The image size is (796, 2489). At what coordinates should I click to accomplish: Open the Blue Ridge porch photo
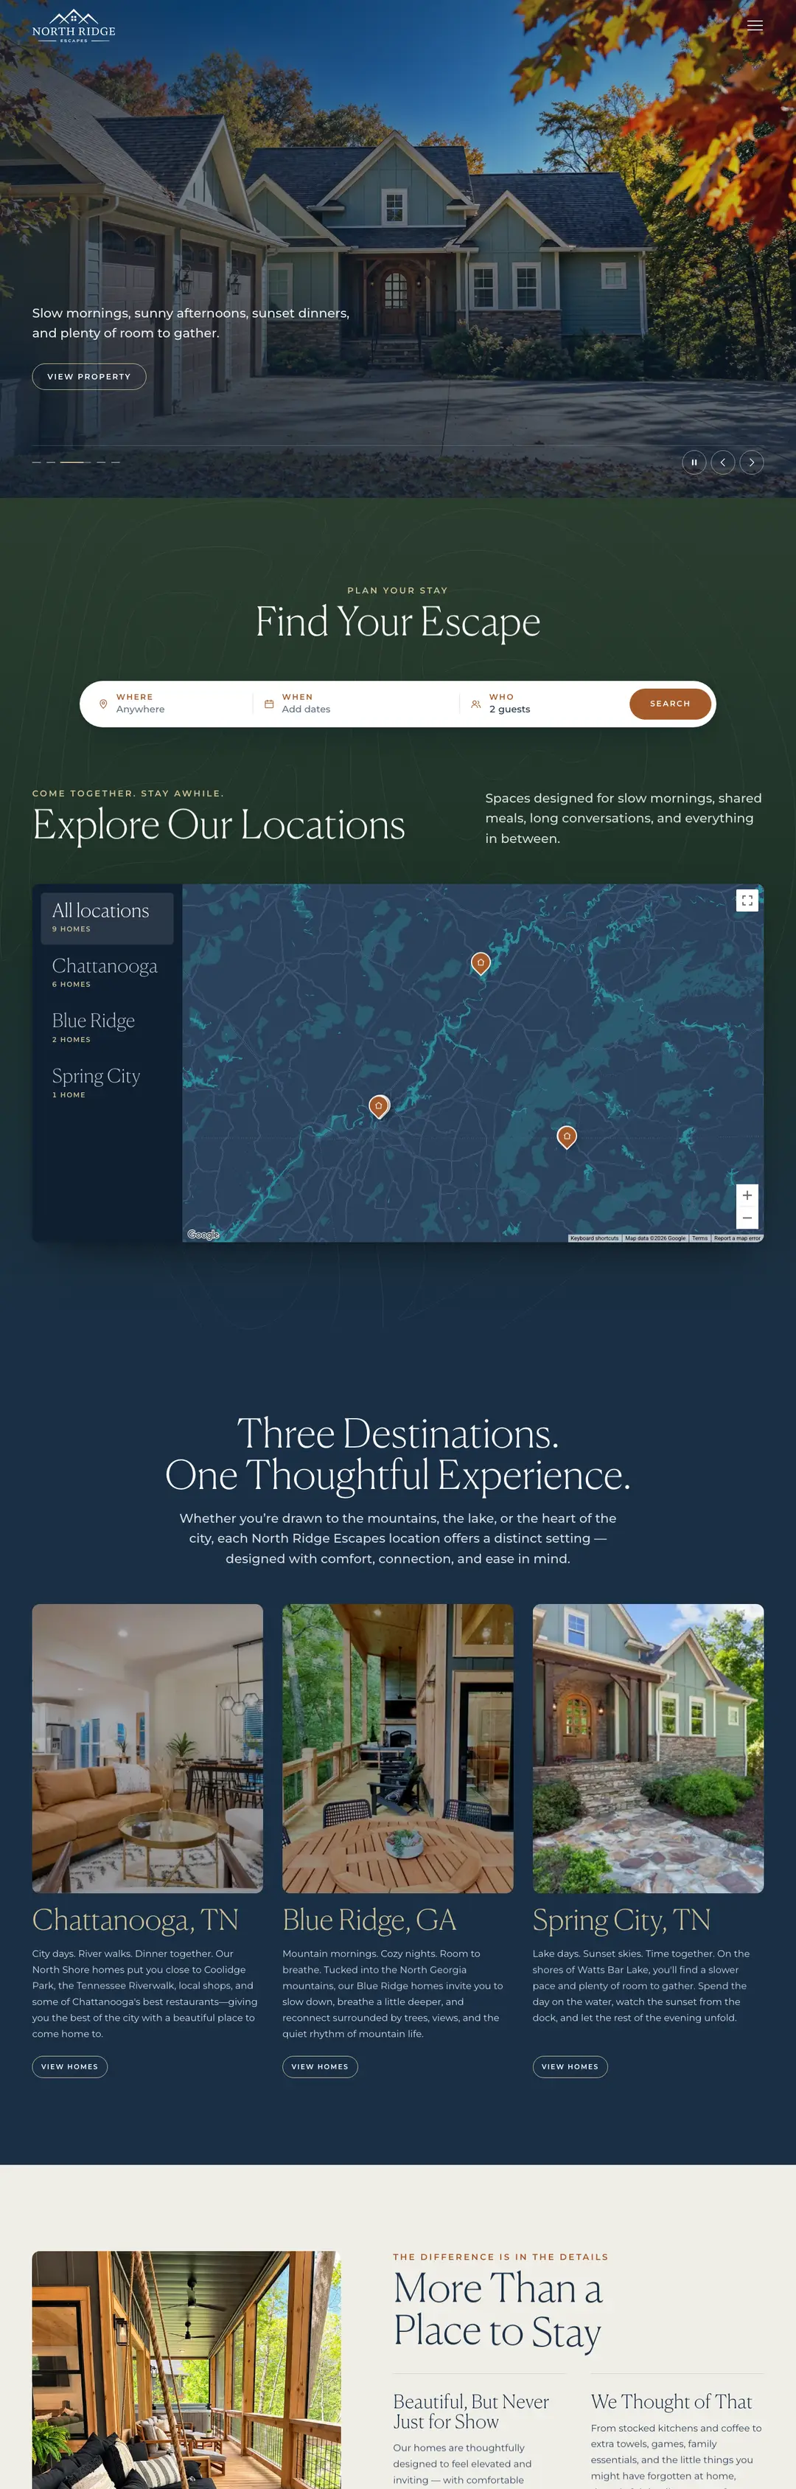(x=397, y=1748)
